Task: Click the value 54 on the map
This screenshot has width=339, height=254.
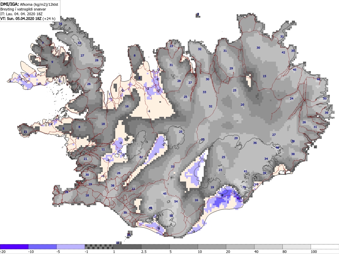Action: coord(176,202)
